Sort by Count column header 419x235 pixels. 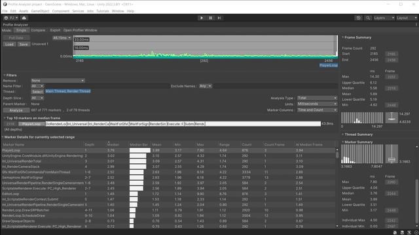point(251,145)
